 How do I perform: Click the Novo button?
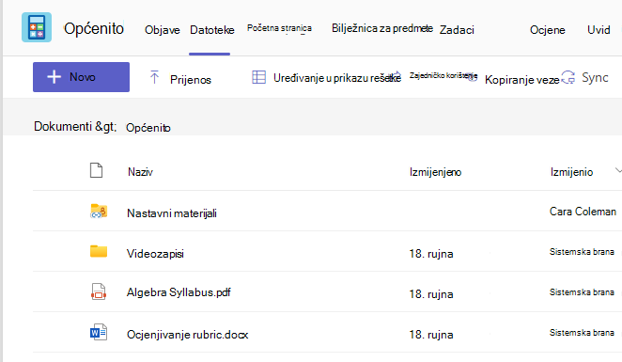tap(81, 77)
